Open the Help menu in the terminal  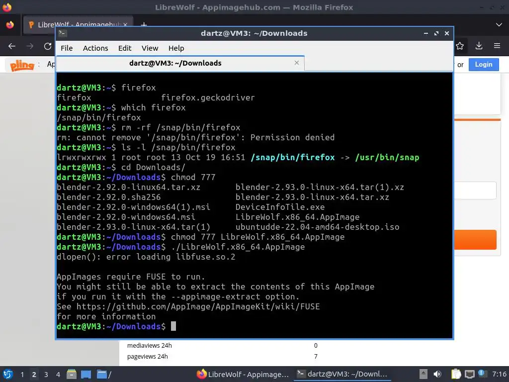176,48
